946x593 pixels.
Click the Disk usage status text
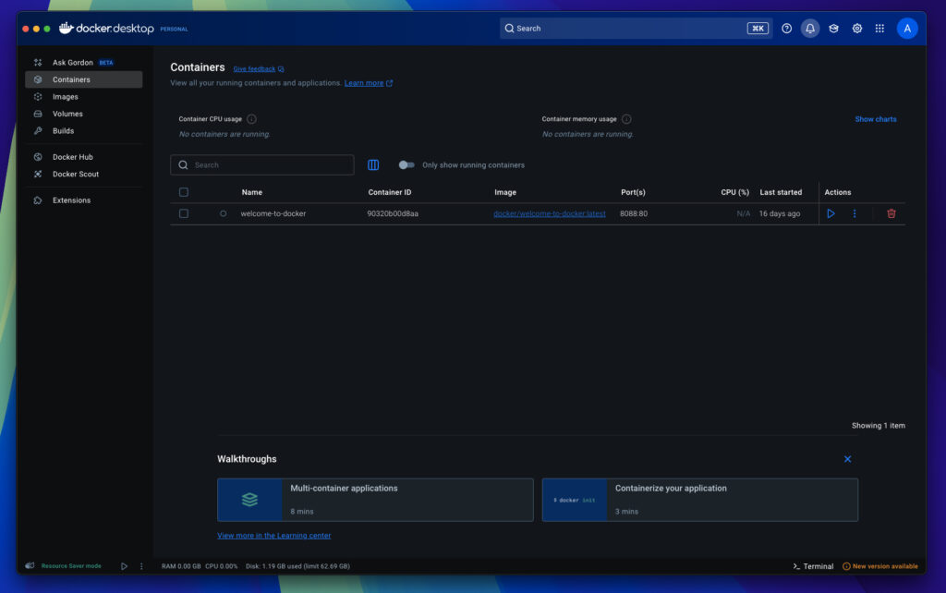(297, 566)
